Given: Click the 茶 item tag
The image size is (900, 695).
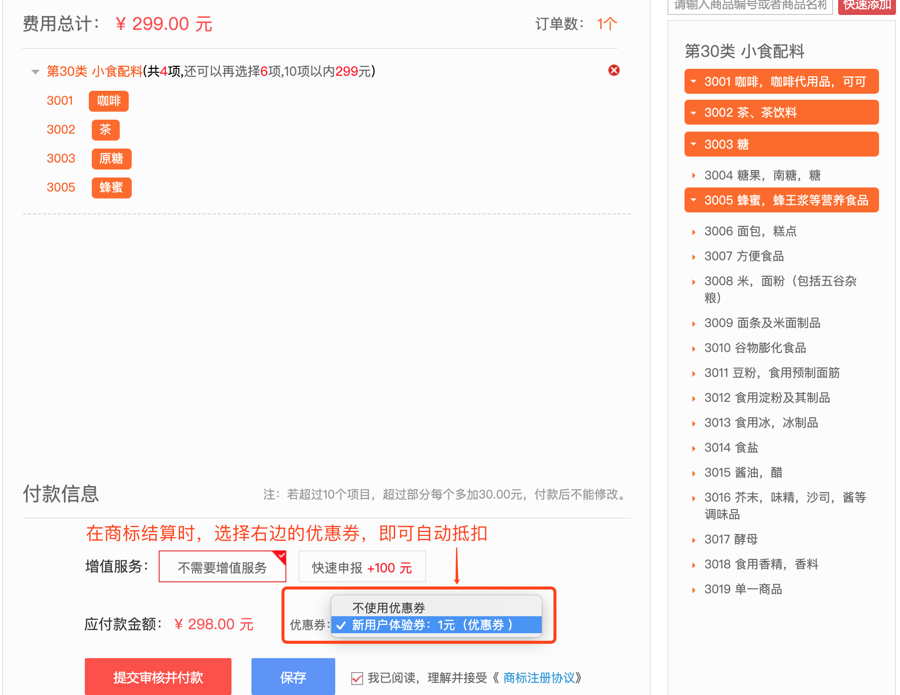Looking at the screenshot, I should 105,130.
